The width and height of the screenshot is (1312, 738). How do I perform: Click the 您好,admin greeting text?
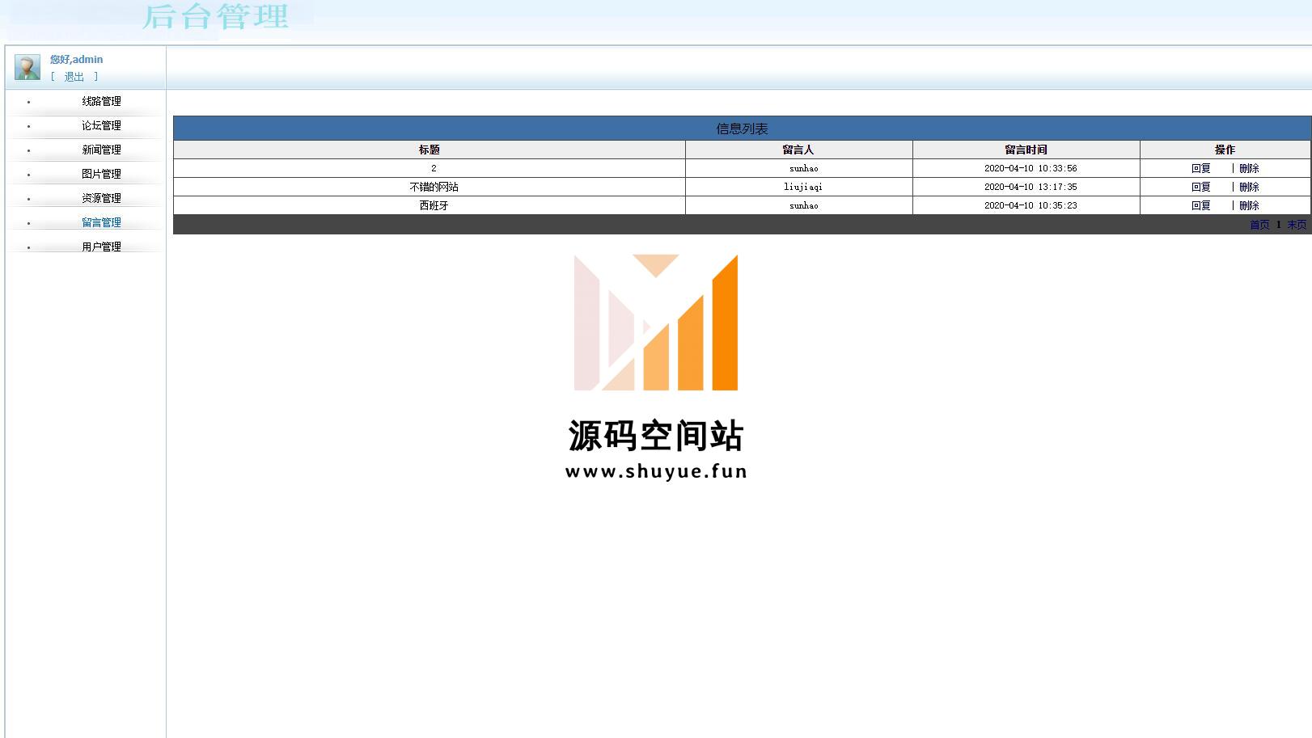coord(76,59)
